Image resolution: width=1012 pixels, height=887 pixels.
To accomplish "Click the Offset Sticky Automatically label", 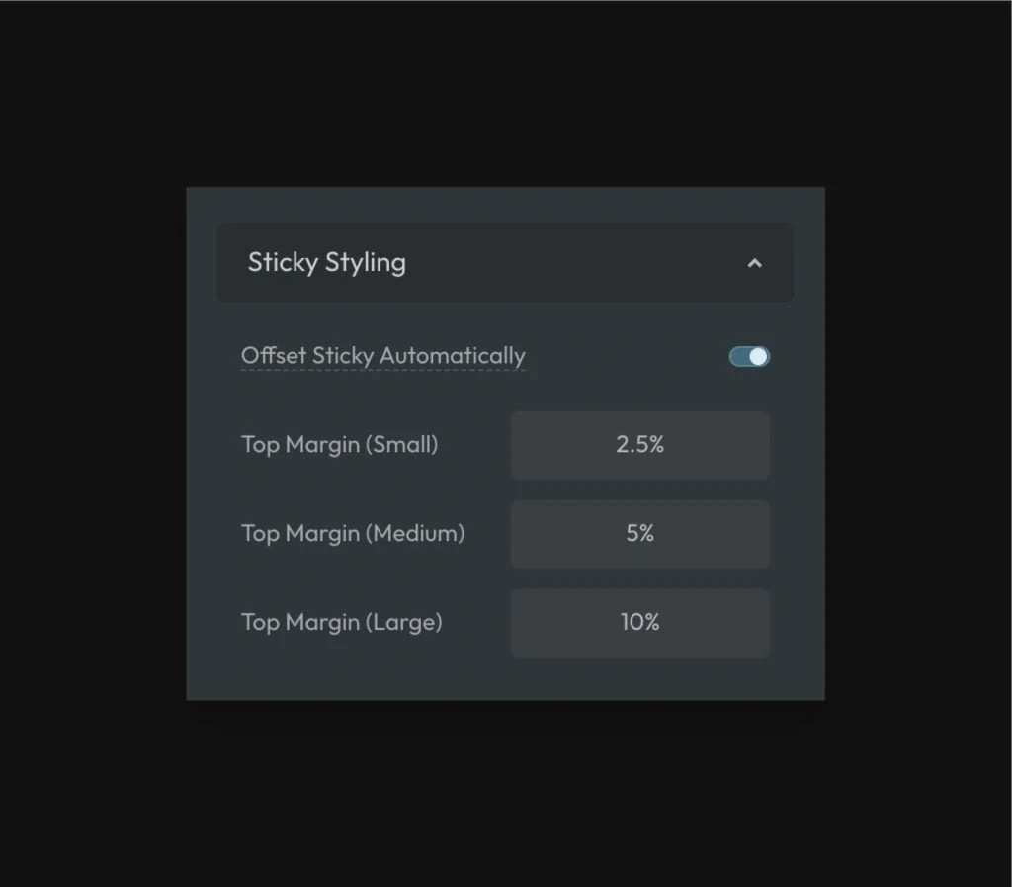I will tap(383, 356).
